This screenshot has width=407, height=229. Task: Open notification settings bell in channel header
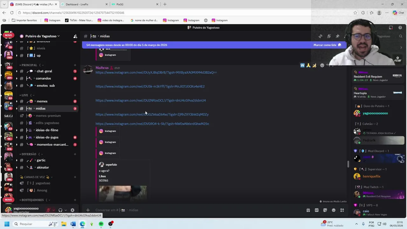pos(329,36)
